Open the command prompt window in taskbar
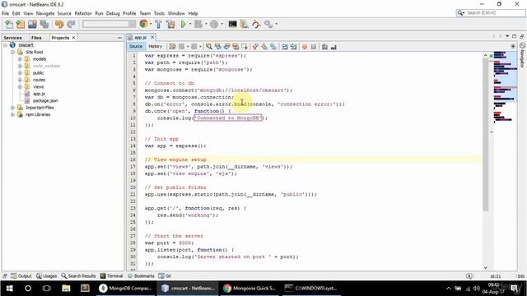The image size is (527, 296). click(x=311, y=288)
